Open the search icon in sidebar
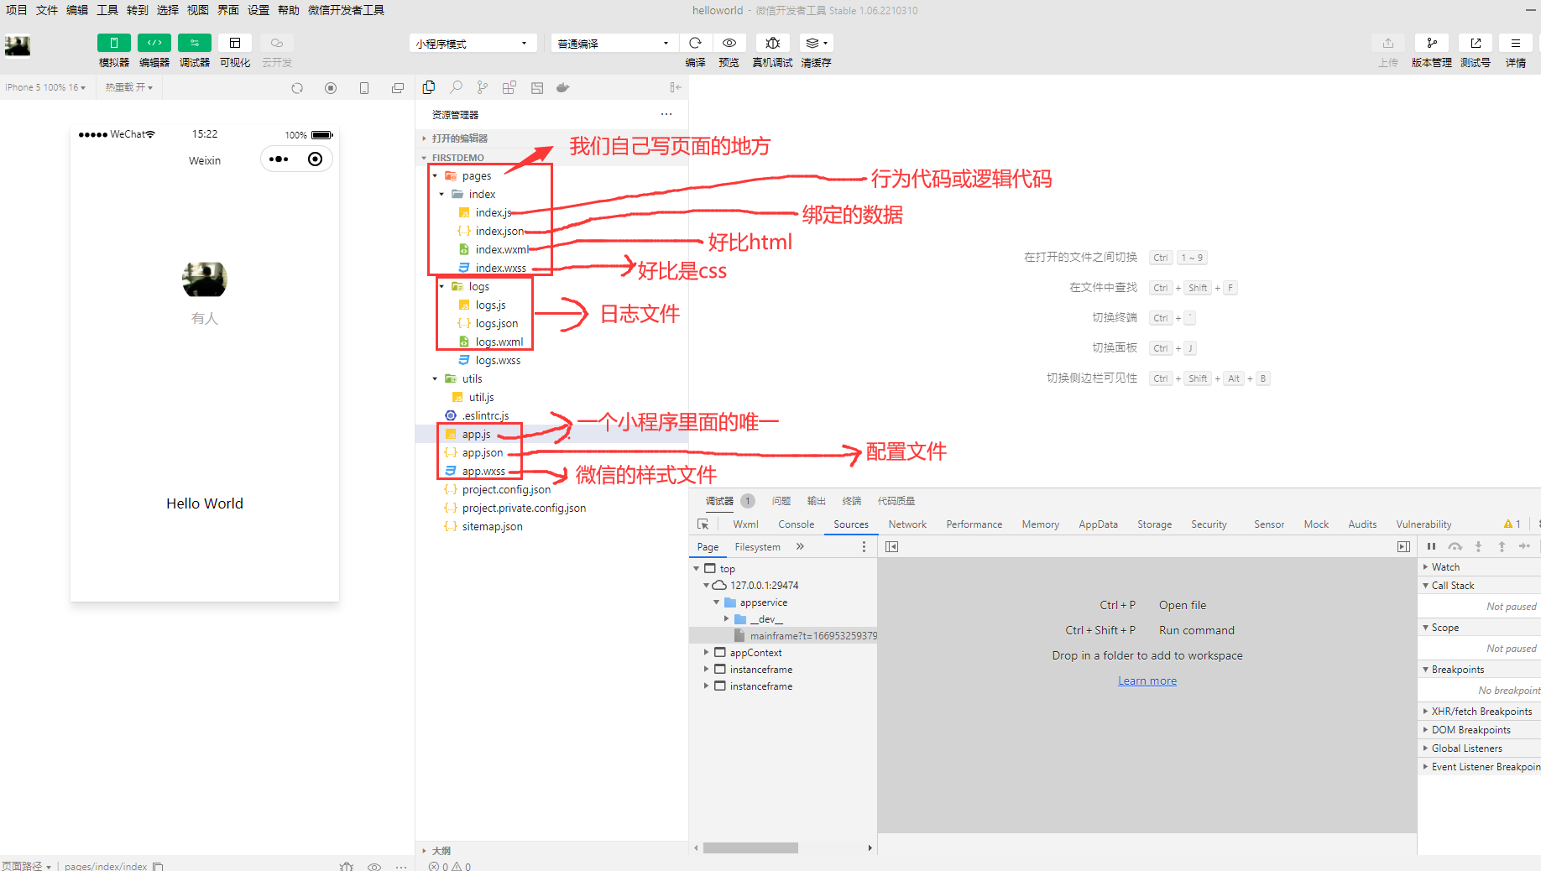 (x=456, y=87)
